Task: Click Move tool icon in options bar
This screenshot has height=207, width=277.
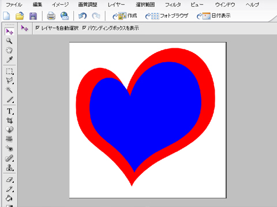Action: (x=24, y=28)
